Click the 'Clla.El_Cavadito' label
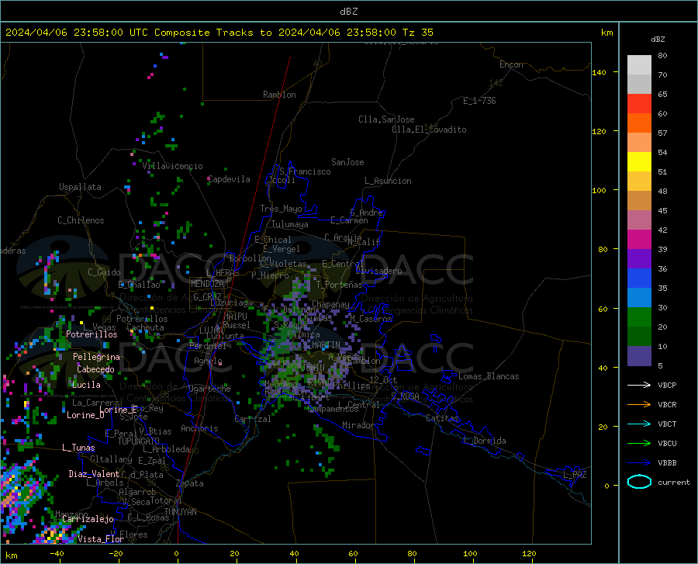The image size is (698, 564). 429,130
